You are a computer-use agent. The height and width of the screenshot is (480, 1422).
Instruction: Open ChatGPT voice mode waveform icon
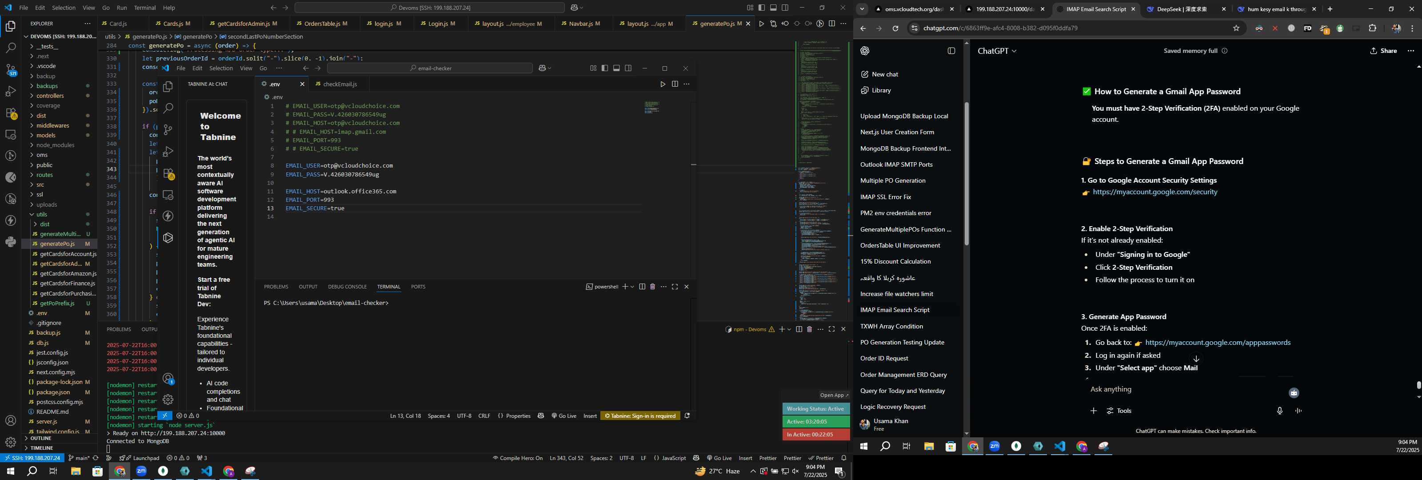click(x=1298, y=411)
